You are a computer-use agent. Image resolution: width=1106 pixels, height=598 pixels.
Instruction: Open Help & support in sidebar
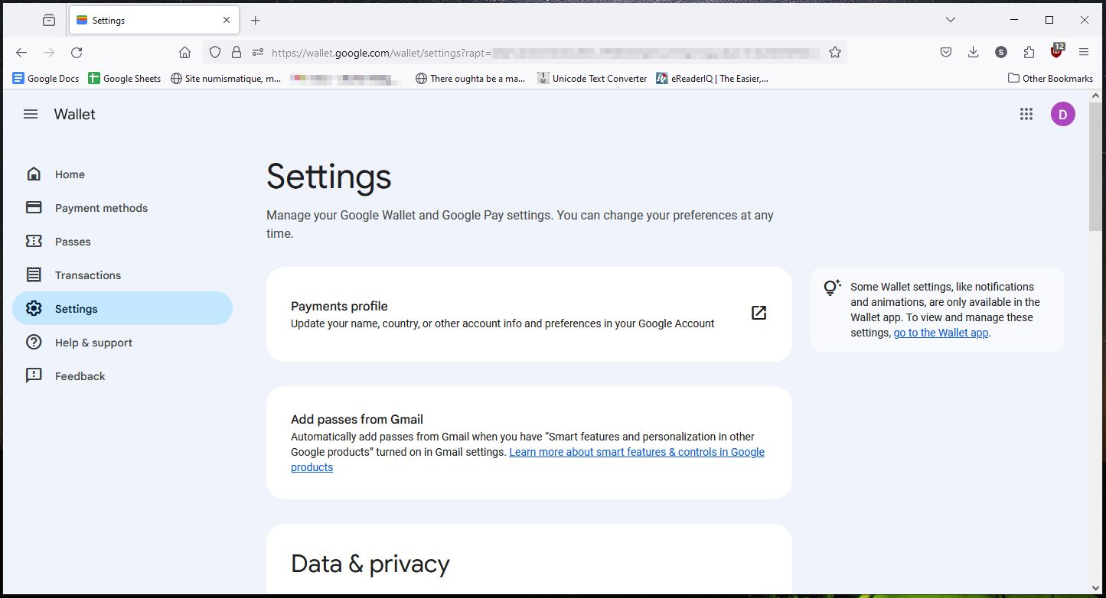[122, 343]
